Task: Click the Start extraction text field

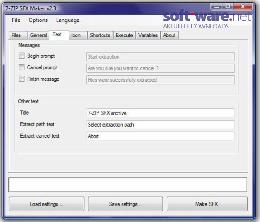Action: [160, 57]
